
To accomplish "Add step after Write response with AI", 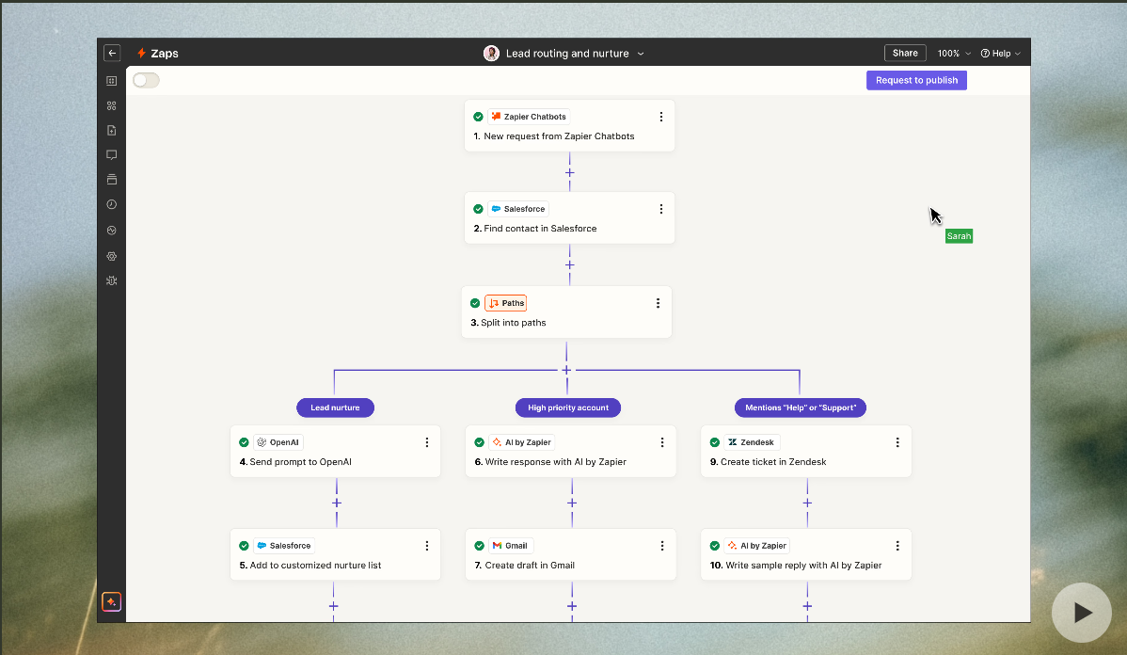I will [572, 503].
